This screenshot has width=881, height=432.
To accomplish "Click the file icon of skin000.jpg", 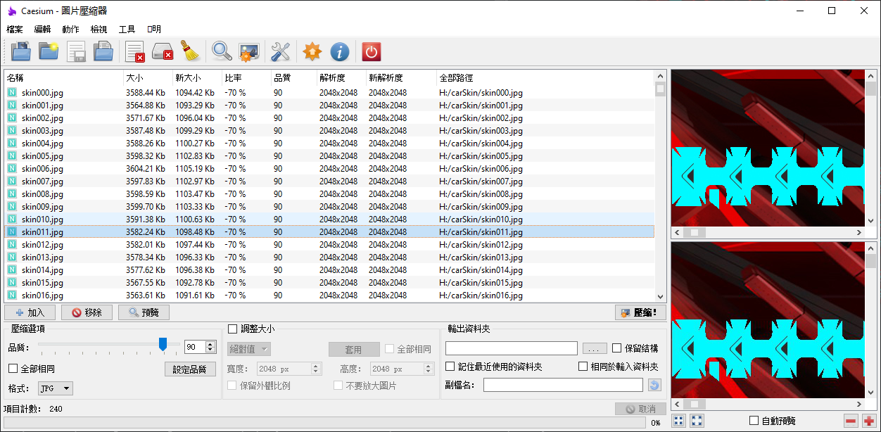I will 12,92.
